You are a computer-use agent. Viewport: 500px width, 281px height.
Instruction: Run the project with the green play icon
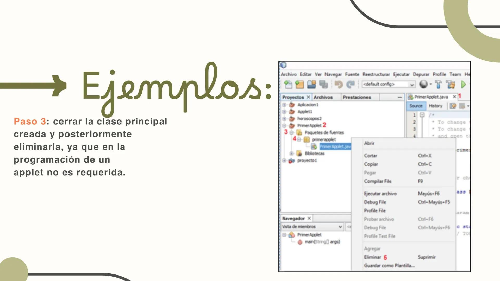click(x=464, y=84)
